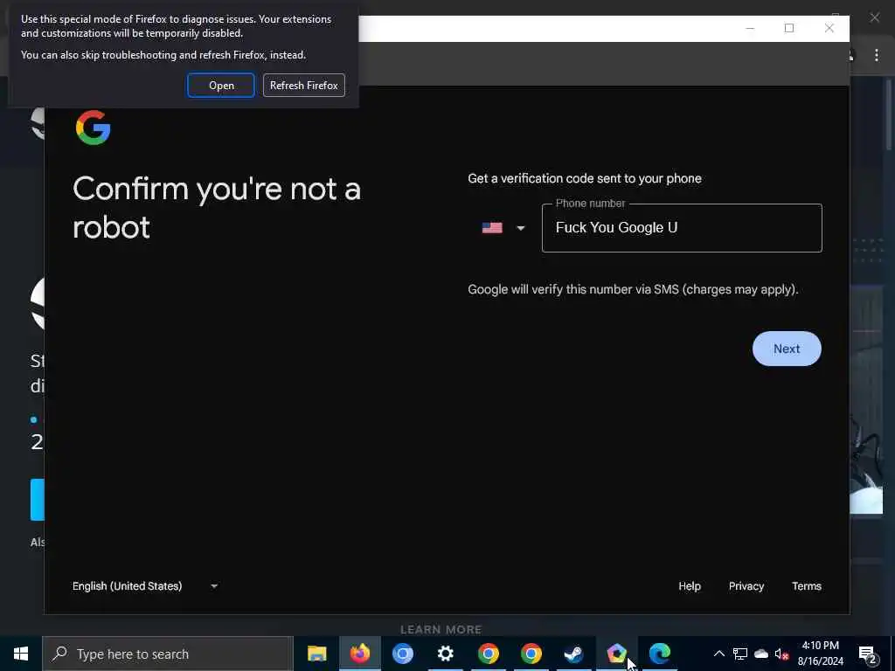Show hidden system tray icons
895x671 pixels.
[719, 654]
